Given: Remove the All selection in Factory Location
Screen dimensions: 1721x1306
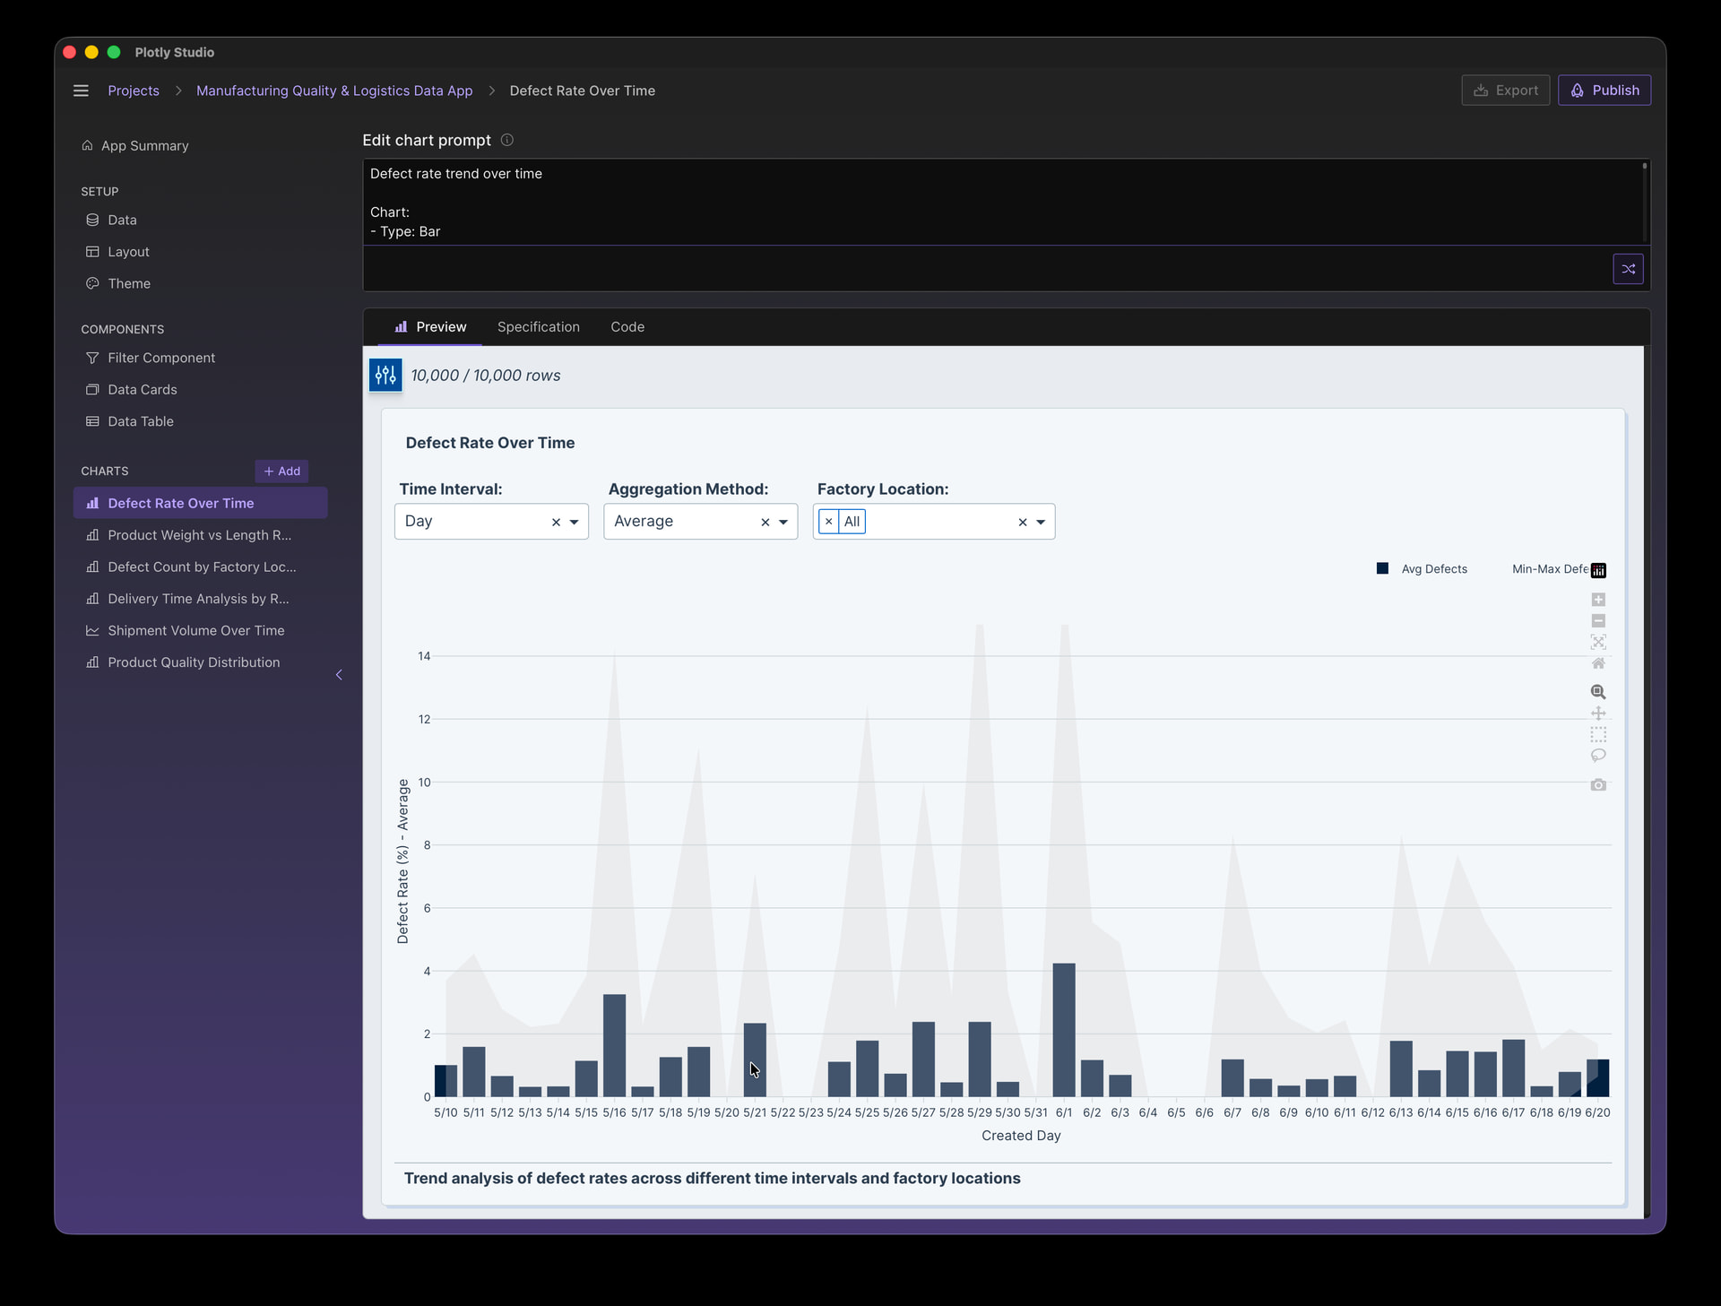Looking at the screenshot, I should pos(828,521).
